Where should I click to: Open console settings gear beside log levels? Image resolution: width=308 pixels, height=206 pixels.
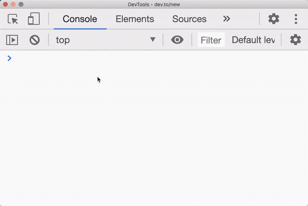point(295,40)
